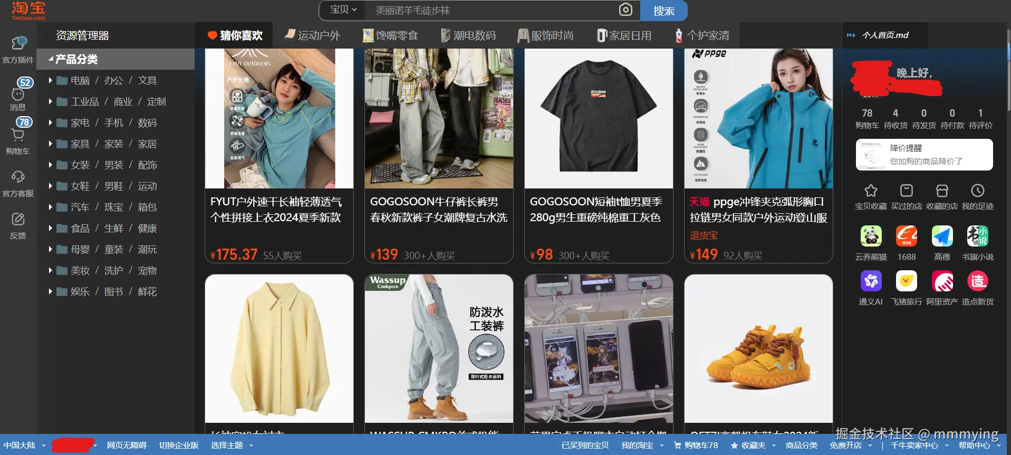Open the 宝贝 search type dropdown

(343, 10)
